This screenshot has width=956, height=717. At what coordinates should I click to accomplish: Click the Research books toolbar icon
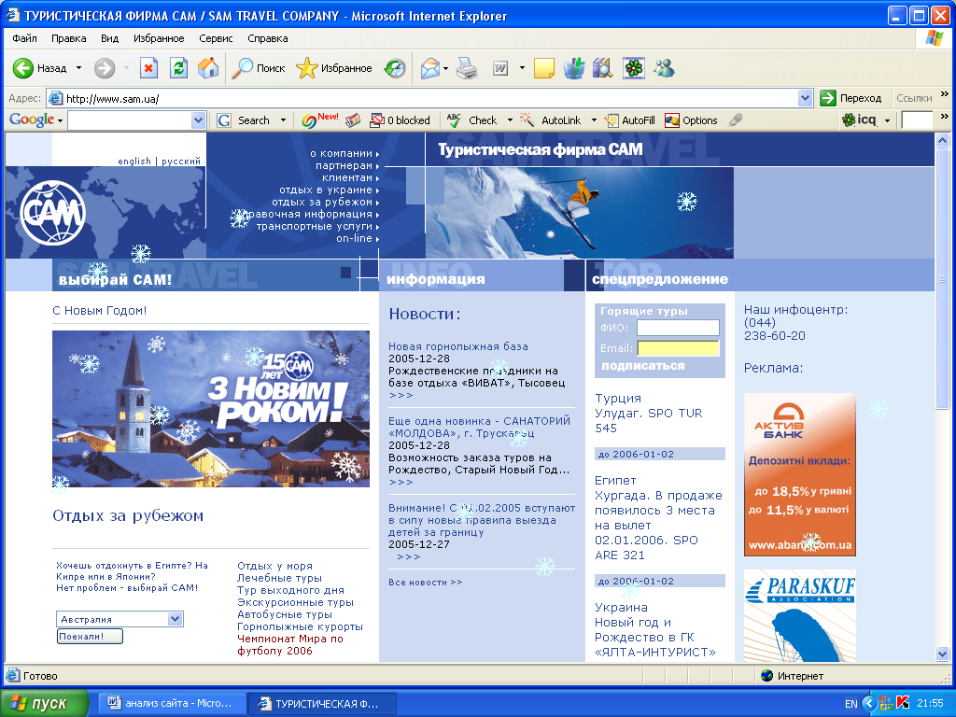click(x=603, y=68)
